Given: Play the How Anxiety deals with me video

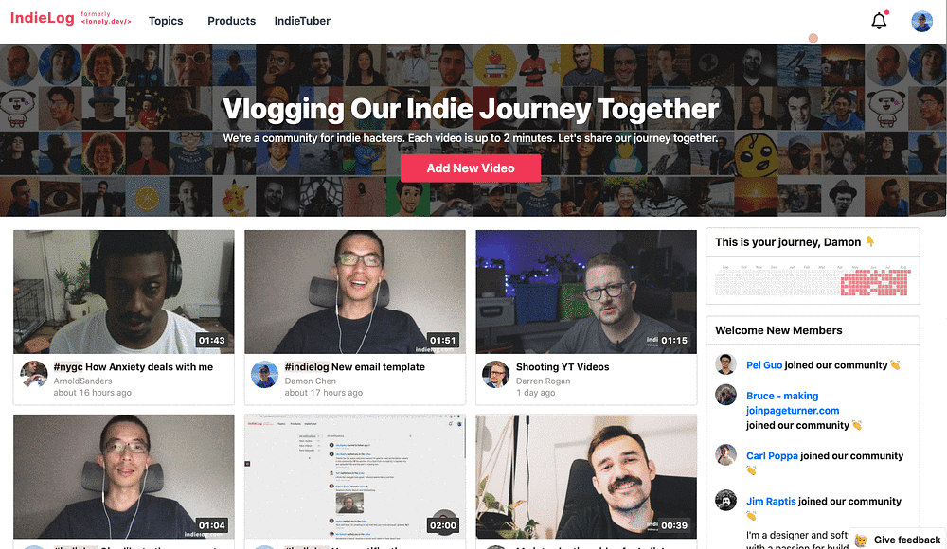Looking at the screenshot, I should [x=124, y=292].
